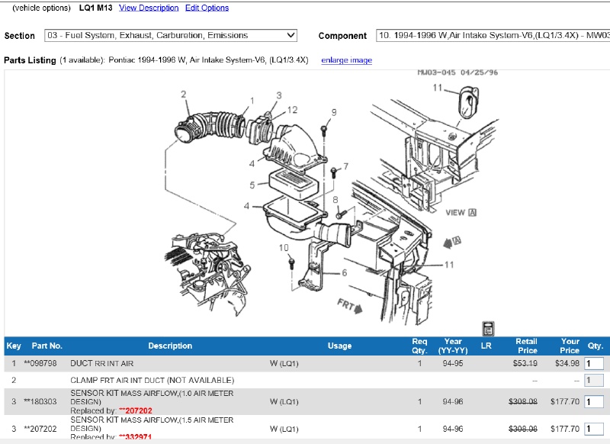The width and height of the screenshot is (610, 444).
Task: Click the Part No. column header
Action: (47, 346)
